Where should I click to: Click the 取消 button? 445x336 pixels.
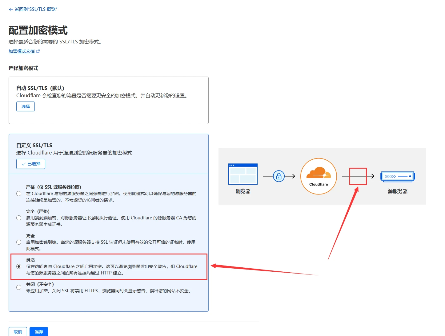click(18, 332)
